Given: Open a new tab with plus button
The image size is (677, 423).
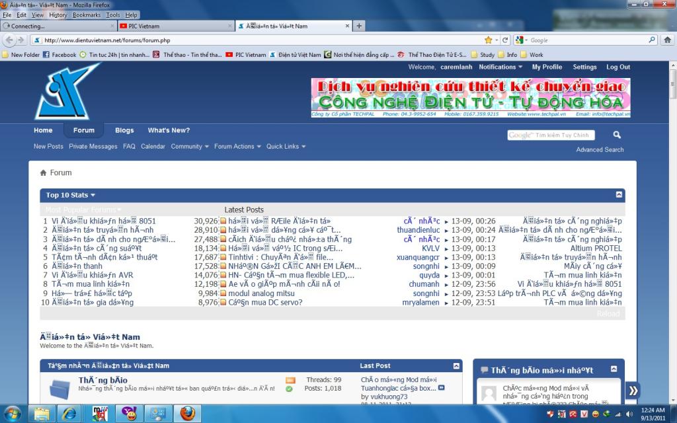Looking at the screenshot, I should pos(359,26).
